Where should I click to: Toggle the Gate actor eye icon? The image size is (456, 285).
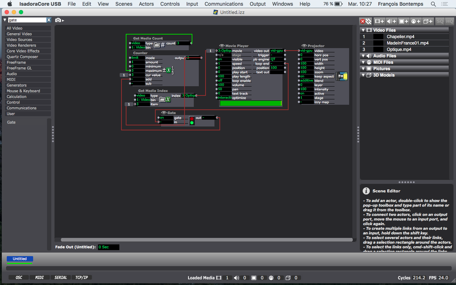164,113
